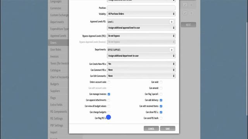This screenshot has height=139, width=248.
Task: Save the user settings
Action: click(x=167, y=129)
